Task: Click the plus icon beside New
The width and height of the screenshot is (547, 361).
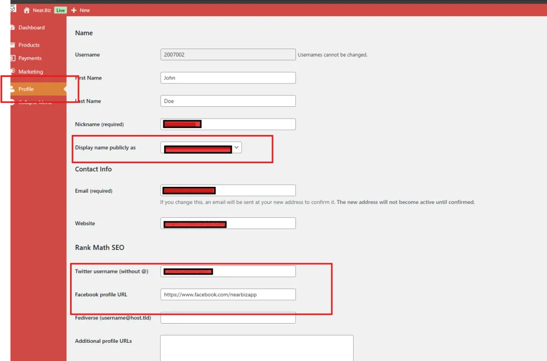Action: (74, 10)
